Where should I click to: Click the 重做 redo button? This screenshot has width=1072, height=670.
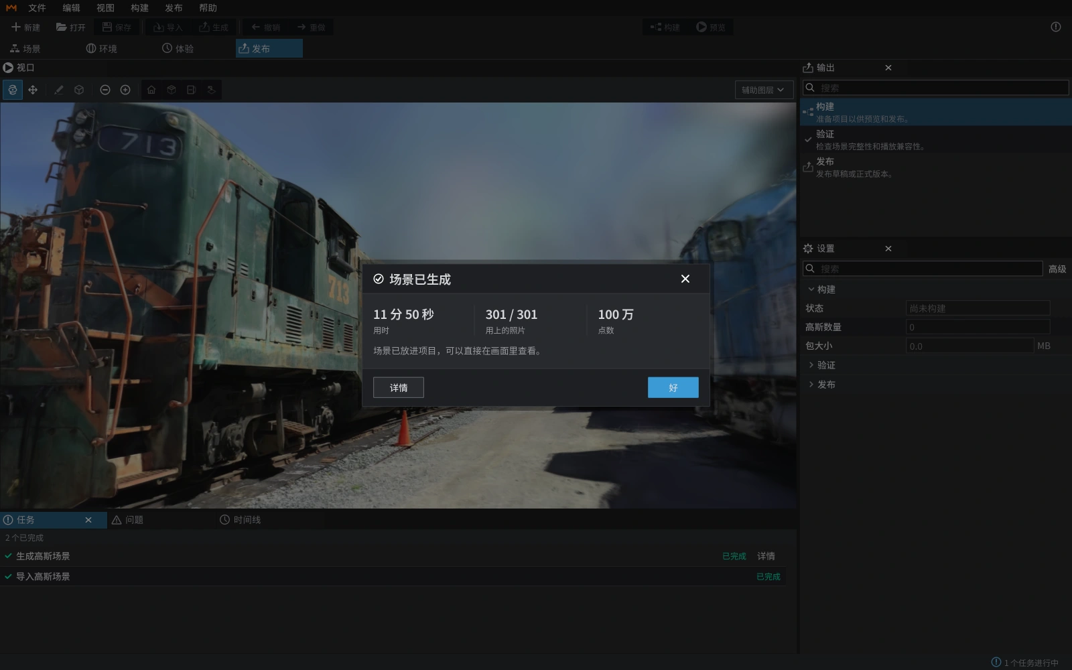tap(311, 27)
